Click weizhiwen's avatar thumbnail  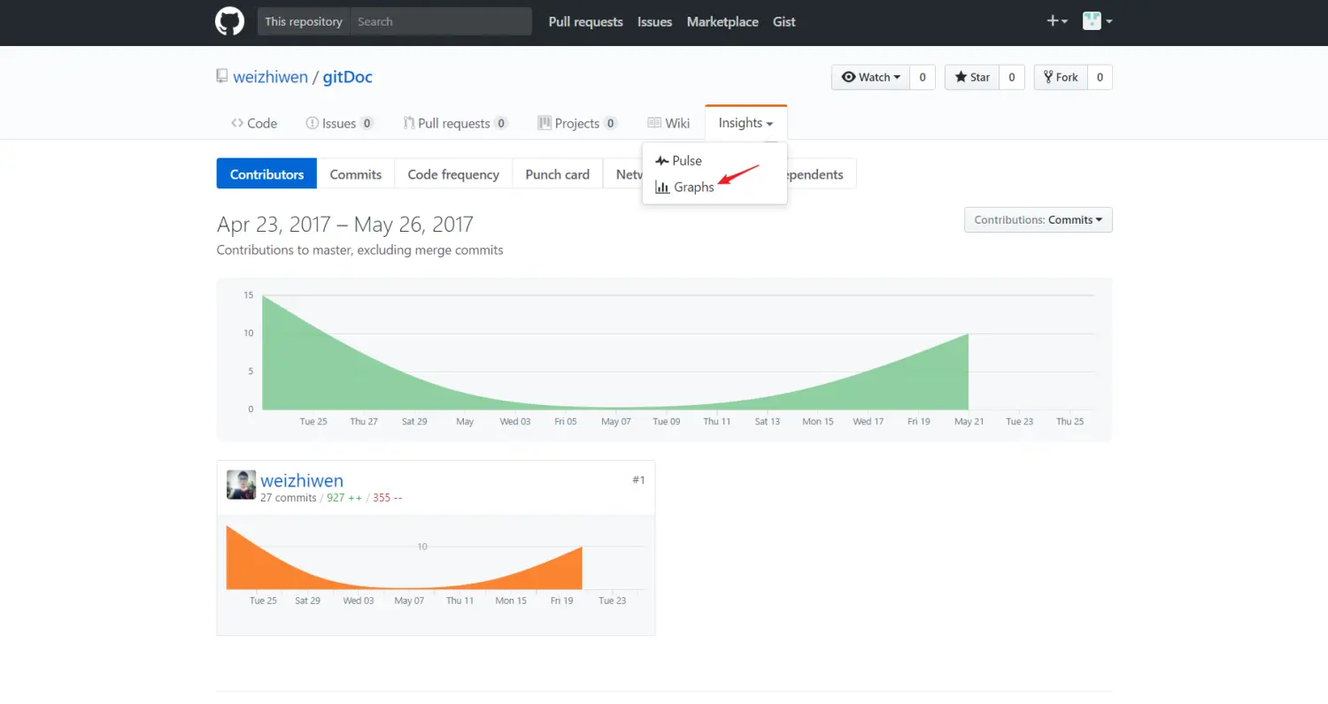[241, 485]
